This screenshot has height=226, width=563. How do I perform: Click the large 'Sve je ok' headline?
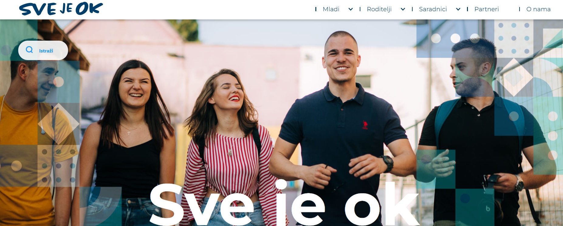pyautogui.click(x=285, y=204)
